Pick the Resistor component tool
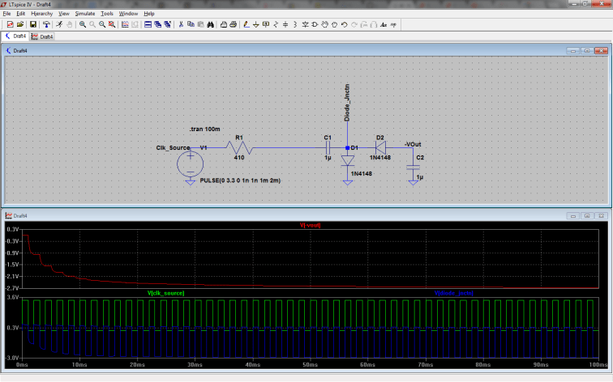This screenshot has height=382, width=613. click(x=276, y=25)
